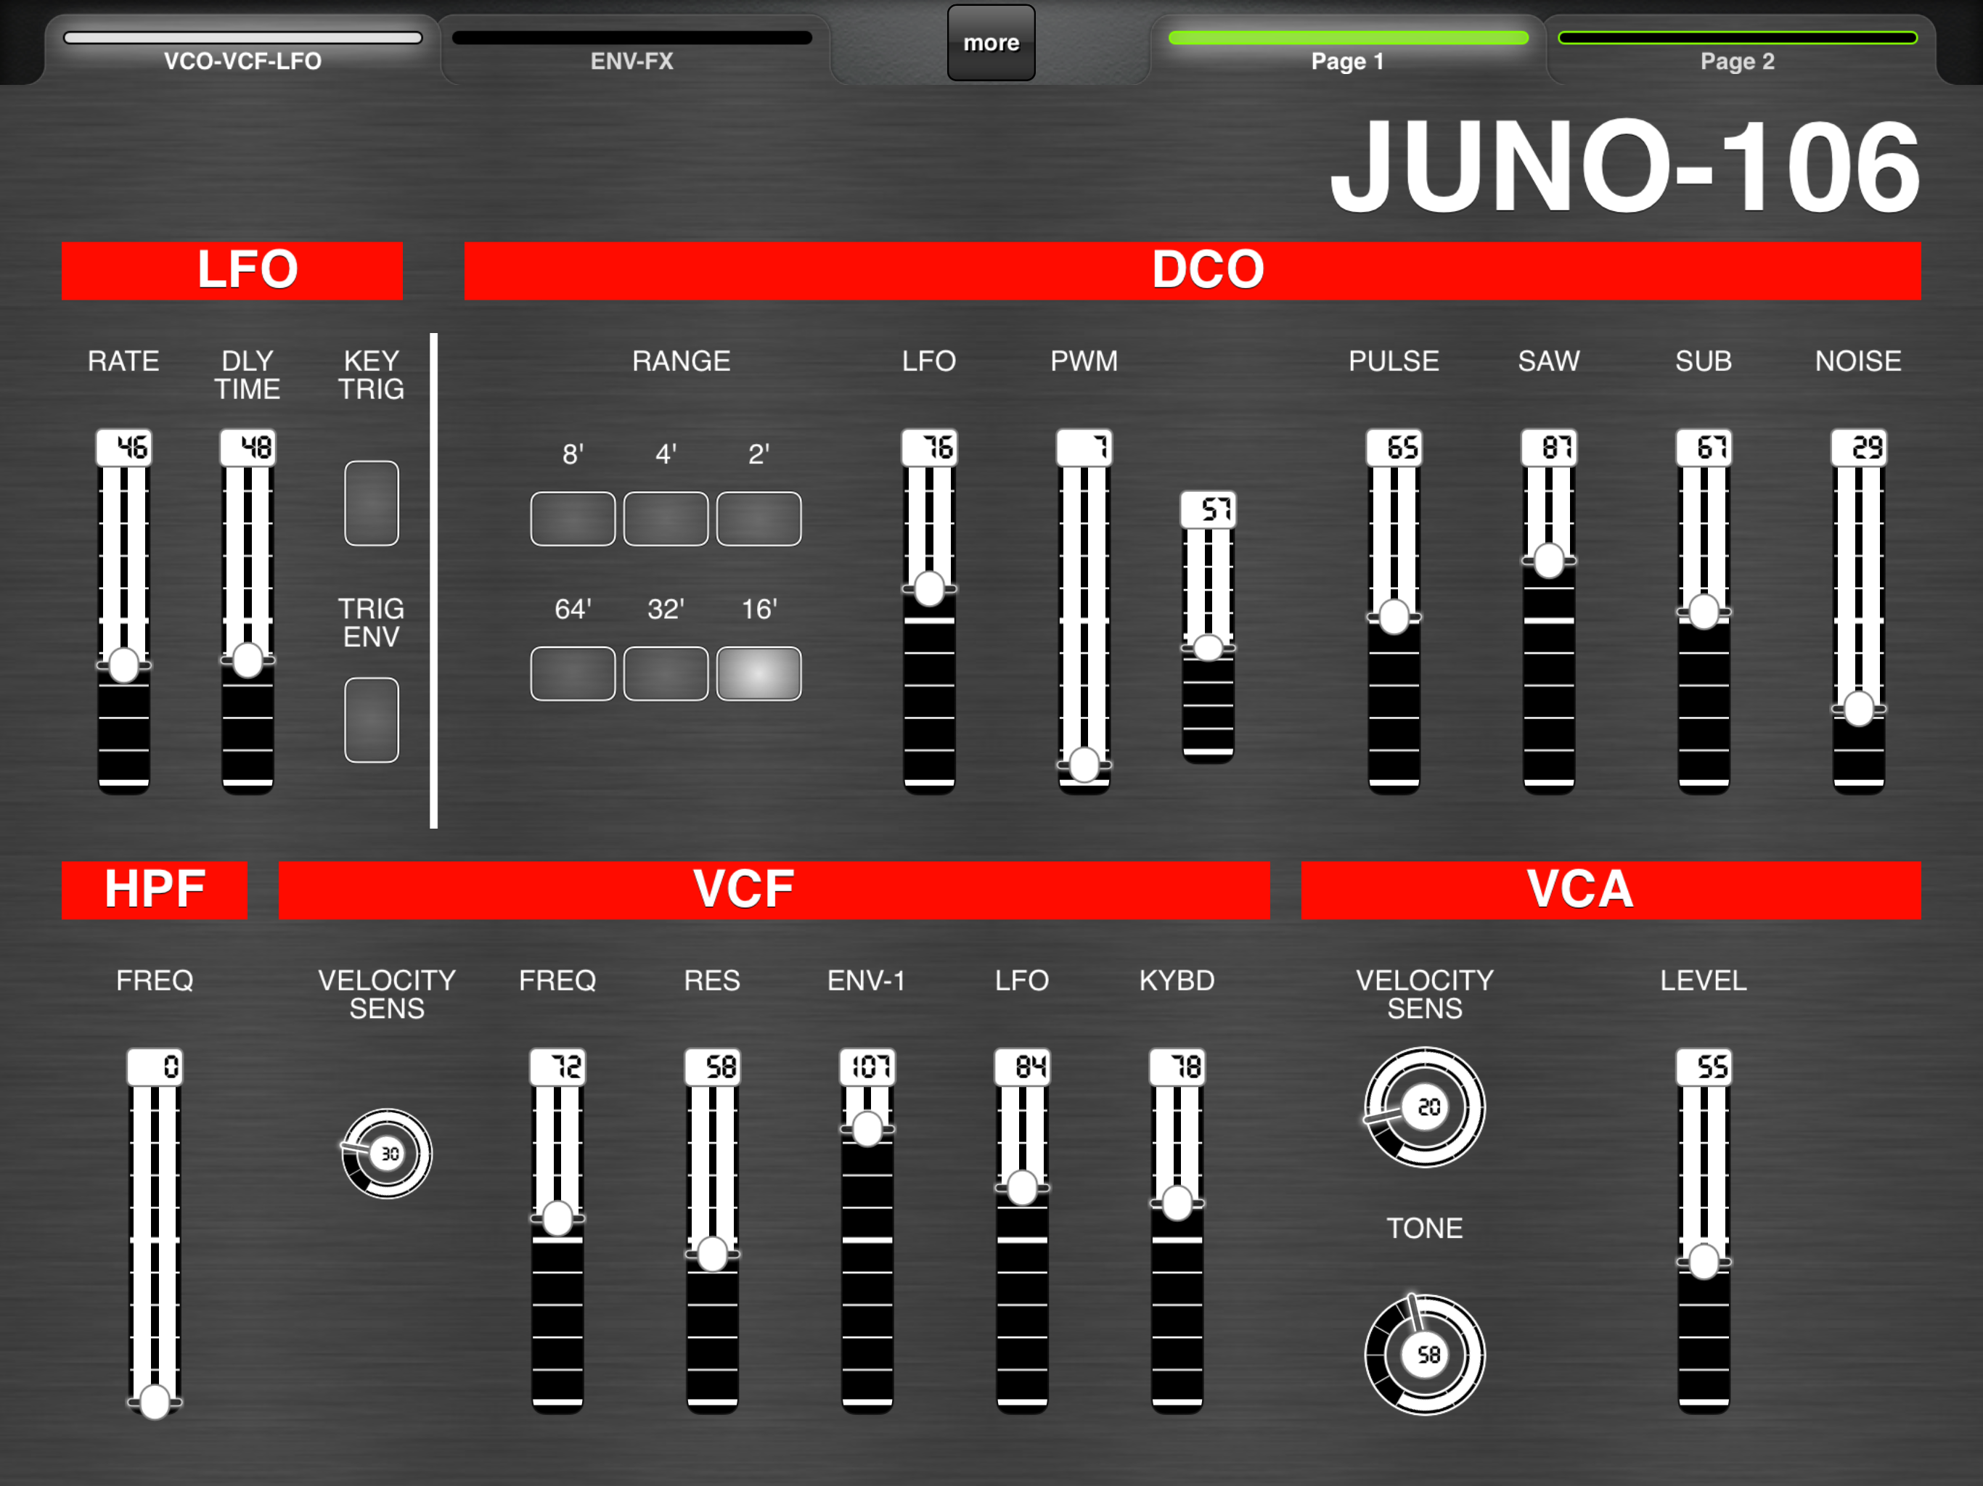This screenshot has height=1486, width=1983.
Task: Click the SUB slider handle
Action: 1704,612
